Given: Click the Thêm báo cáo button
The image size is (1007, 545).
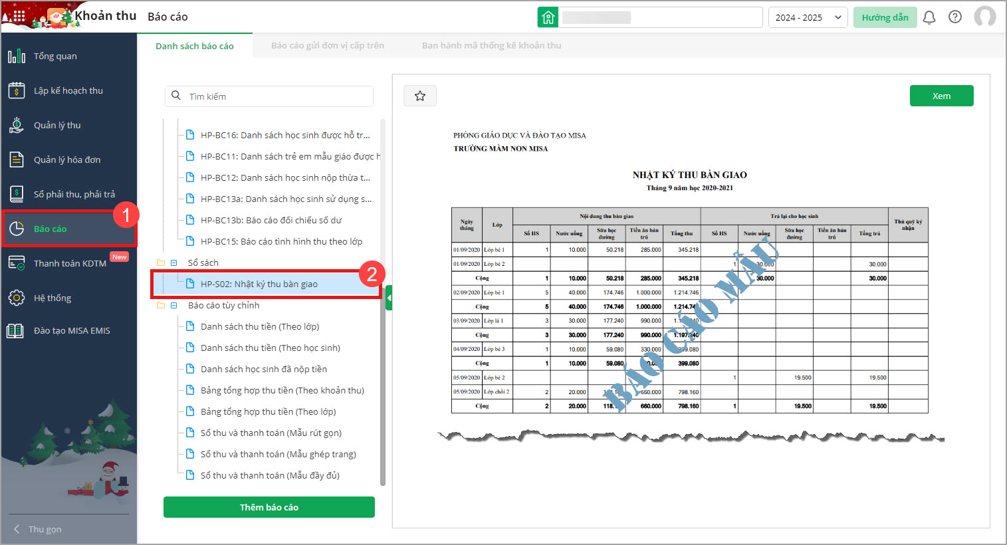Looking at the screenshot, I should [269, 507].
